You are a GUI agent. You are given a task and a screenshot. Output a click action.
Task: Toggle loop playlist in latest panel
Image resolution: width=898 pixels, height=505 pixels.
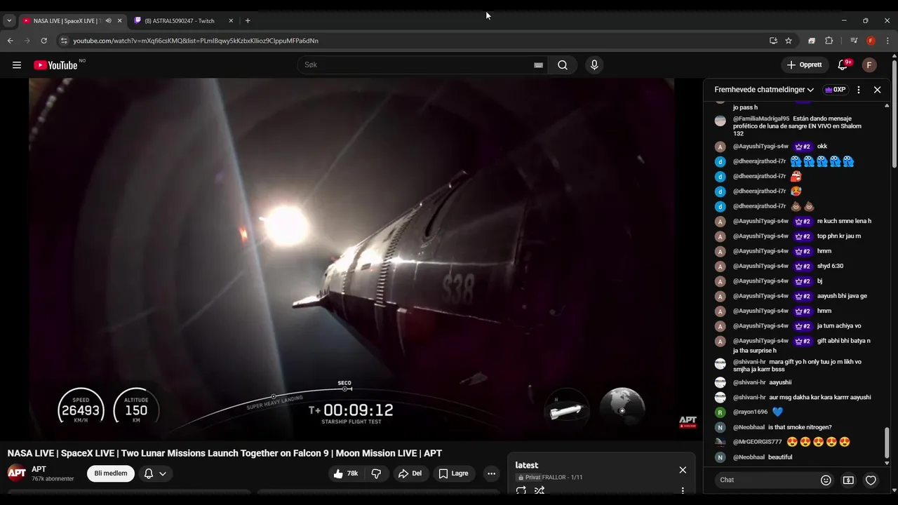pyautogui.click(x=521, y=491)
